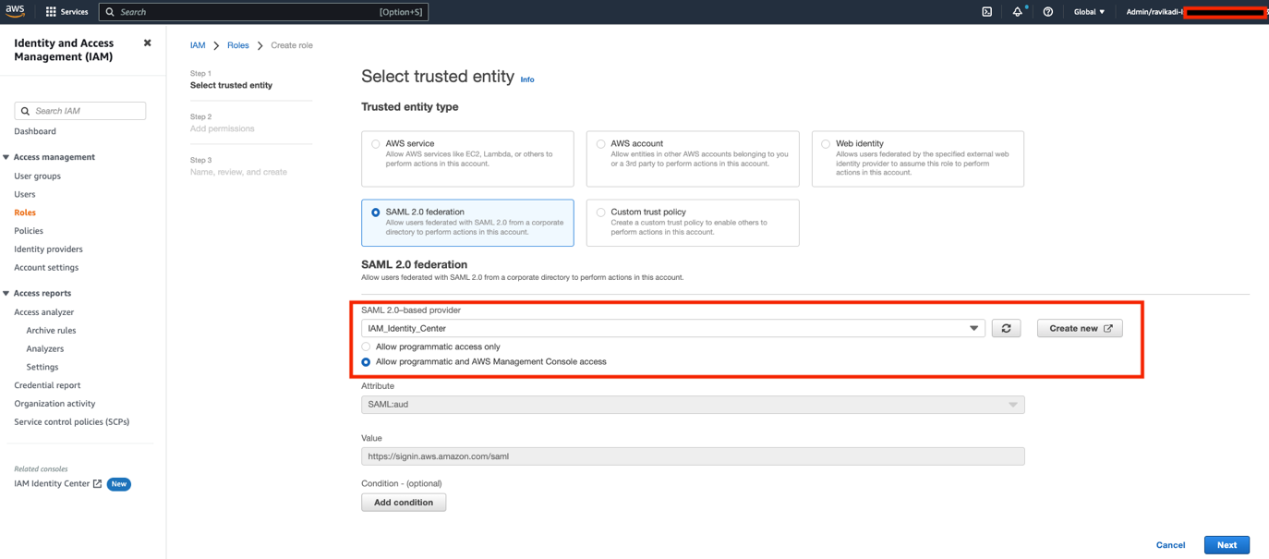Click the external link icon by IAM Identity Center
The image size is (1269, 559).
coord(97,483)
